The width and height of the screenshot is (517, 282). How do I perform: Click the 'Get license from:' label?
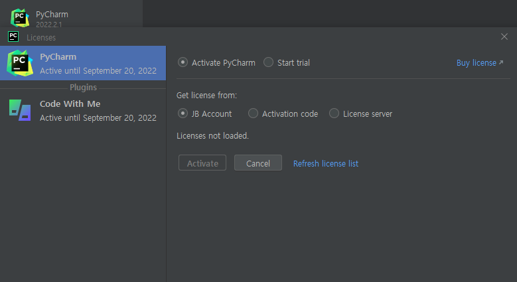207,96
